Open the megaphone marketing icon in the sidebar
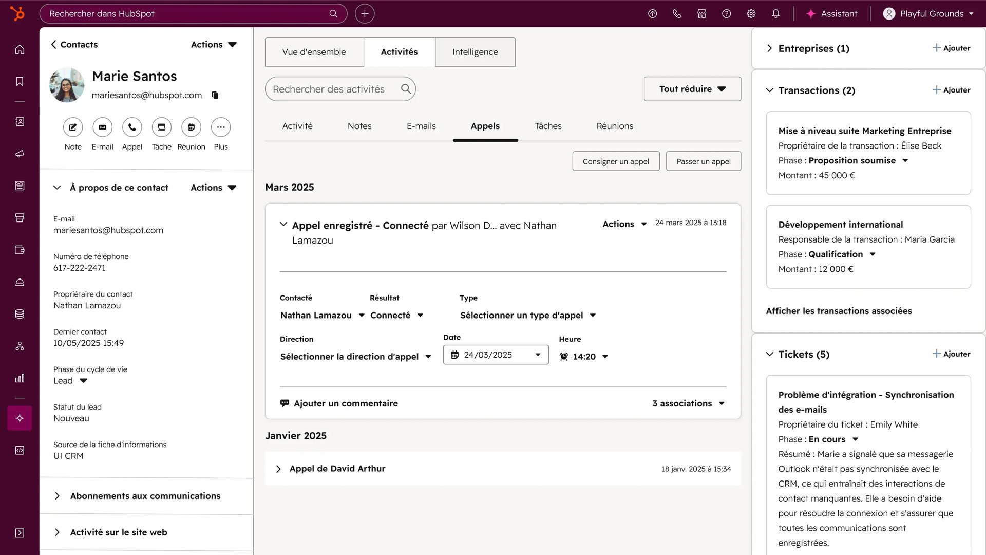This screenshot has width=986, height=555. click(x=20, y=153)
